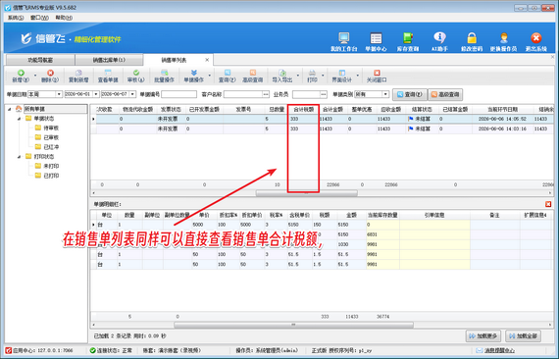Click the 合计税额 column header
The image size is (559, 359).
pos(303,110)
